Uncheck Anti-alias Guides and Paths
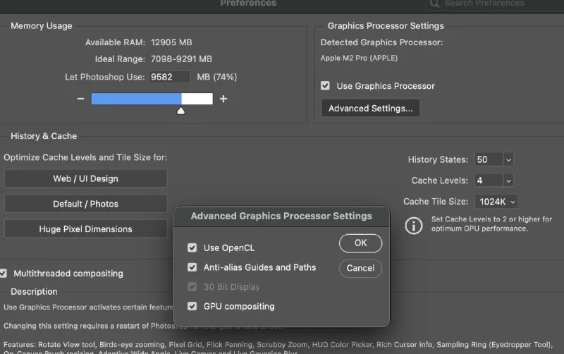 (192, 268)
